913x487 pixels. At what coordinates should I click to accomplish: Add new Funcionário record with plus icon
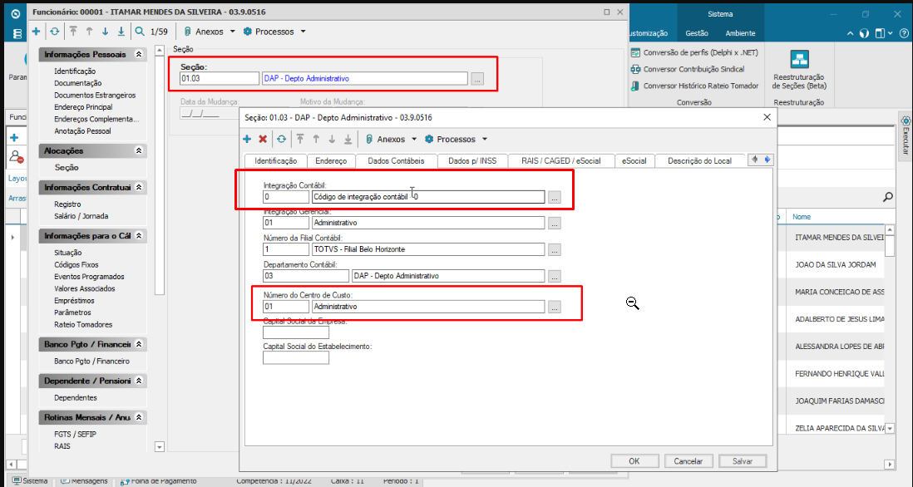click(x=36, y=32)
